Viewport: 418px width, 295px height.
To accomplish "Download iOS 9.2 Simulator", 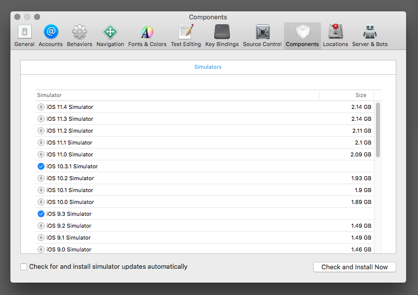I will point(41,226).
